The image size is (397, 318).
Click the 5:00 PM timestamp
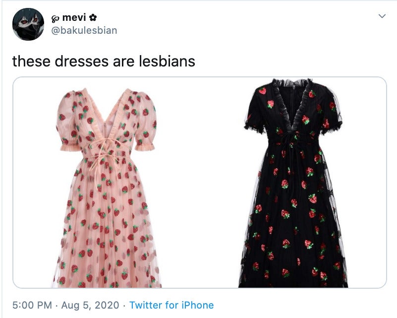32,305
